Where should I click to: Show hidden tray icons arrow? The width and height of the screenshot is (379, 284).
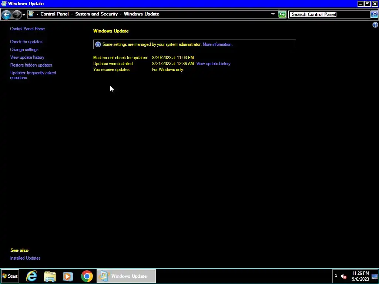pos(336,275)
